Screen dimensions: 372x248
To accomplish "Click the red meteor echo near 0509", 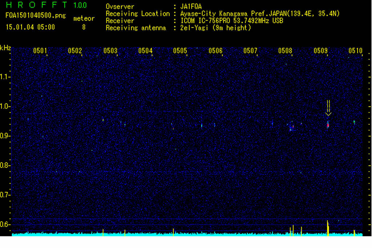I will [328, 125].
